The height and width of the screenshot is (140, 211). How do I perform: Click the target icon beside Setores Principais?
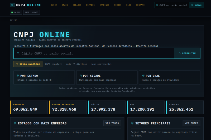pyautogui.click(x=132, y=123)
